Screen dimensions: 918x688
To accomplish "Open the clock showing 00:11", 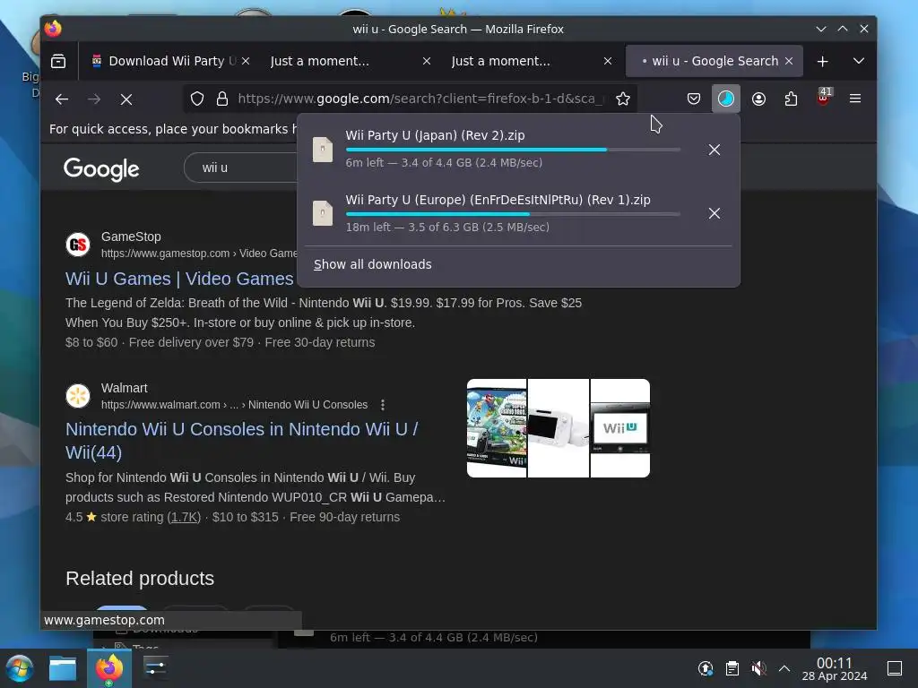I will click(835, 668).
